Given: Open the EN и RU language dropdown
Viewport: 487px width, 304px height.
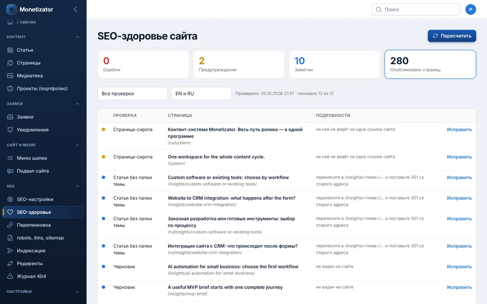Looking at the screenshot, I should coord(201,94).
